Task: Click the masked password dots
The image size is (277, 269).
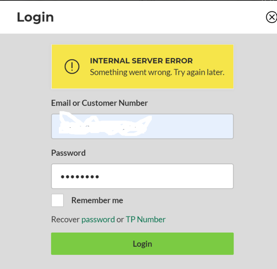Action: click(80, 177)
